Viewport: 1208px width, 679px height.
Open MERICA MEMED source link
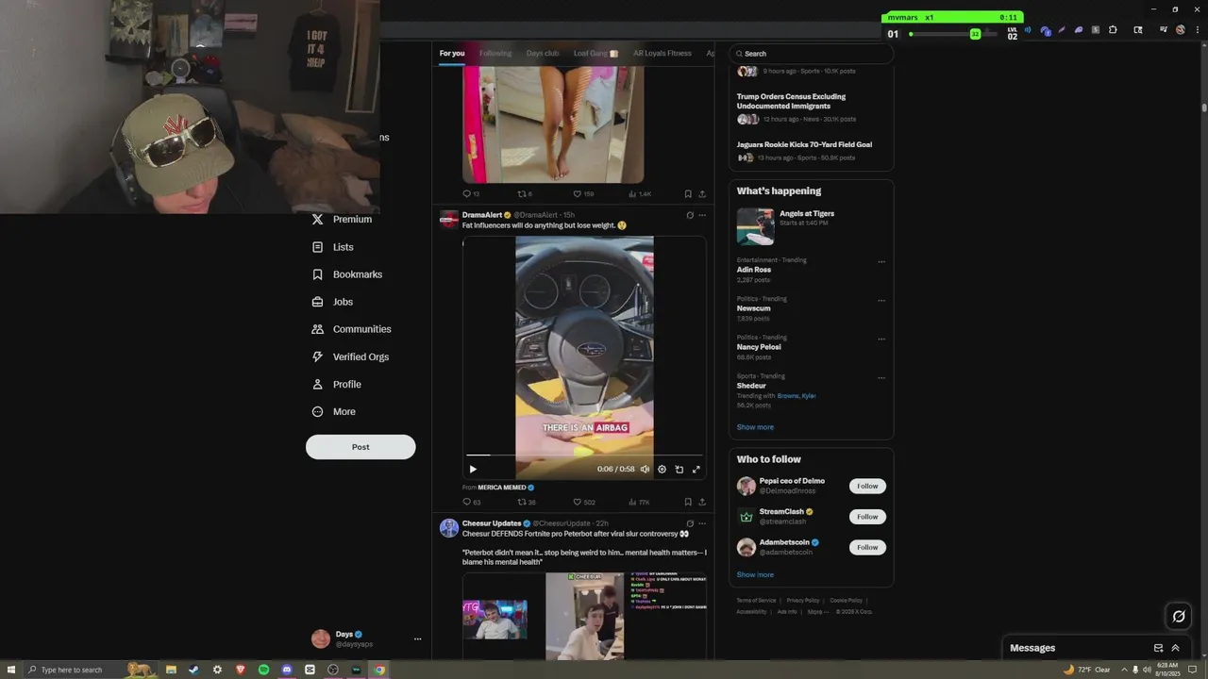[502, 488]
